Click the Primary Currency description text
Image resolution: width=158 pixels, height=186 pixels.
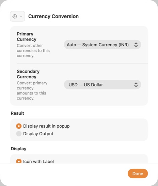(33, 51)
